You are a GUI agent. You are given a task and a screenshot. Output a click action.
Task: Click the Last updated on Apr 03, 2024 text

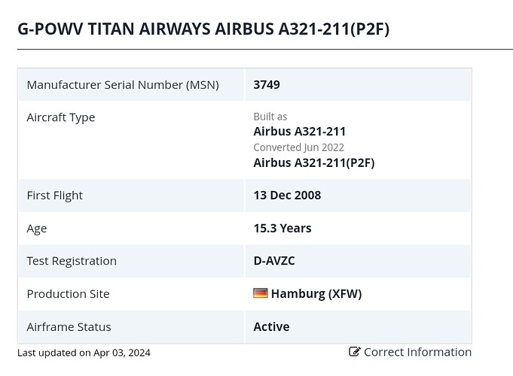point(84,353)
